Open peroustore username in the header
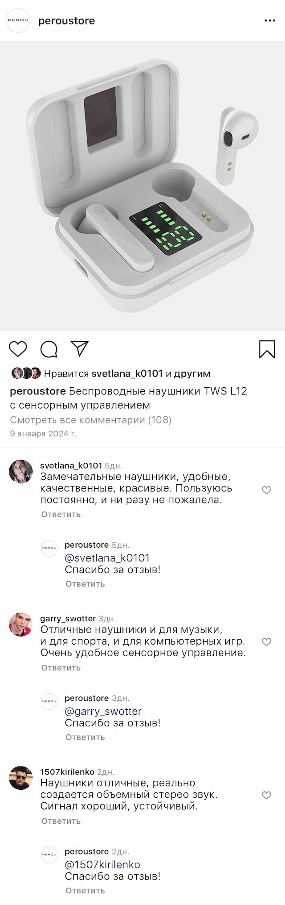The width and height of the screenshot is (285, 905). coord(66,21)
